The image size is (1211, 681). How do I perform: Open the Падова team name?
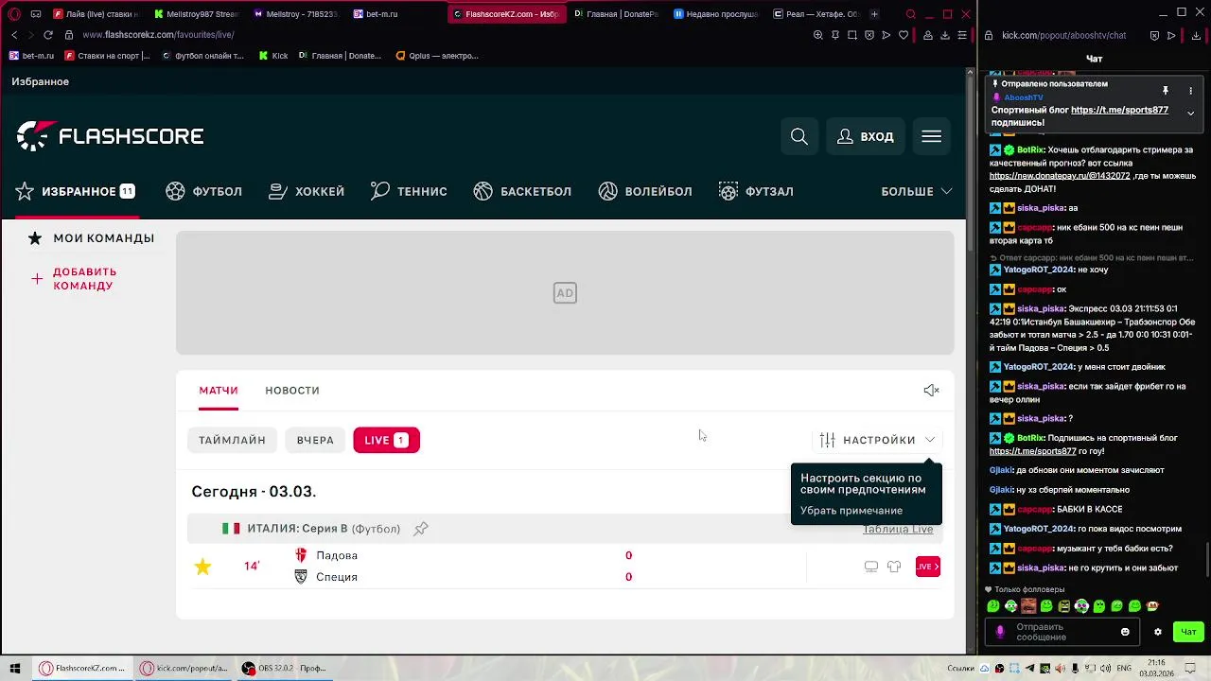click(337, 555)
